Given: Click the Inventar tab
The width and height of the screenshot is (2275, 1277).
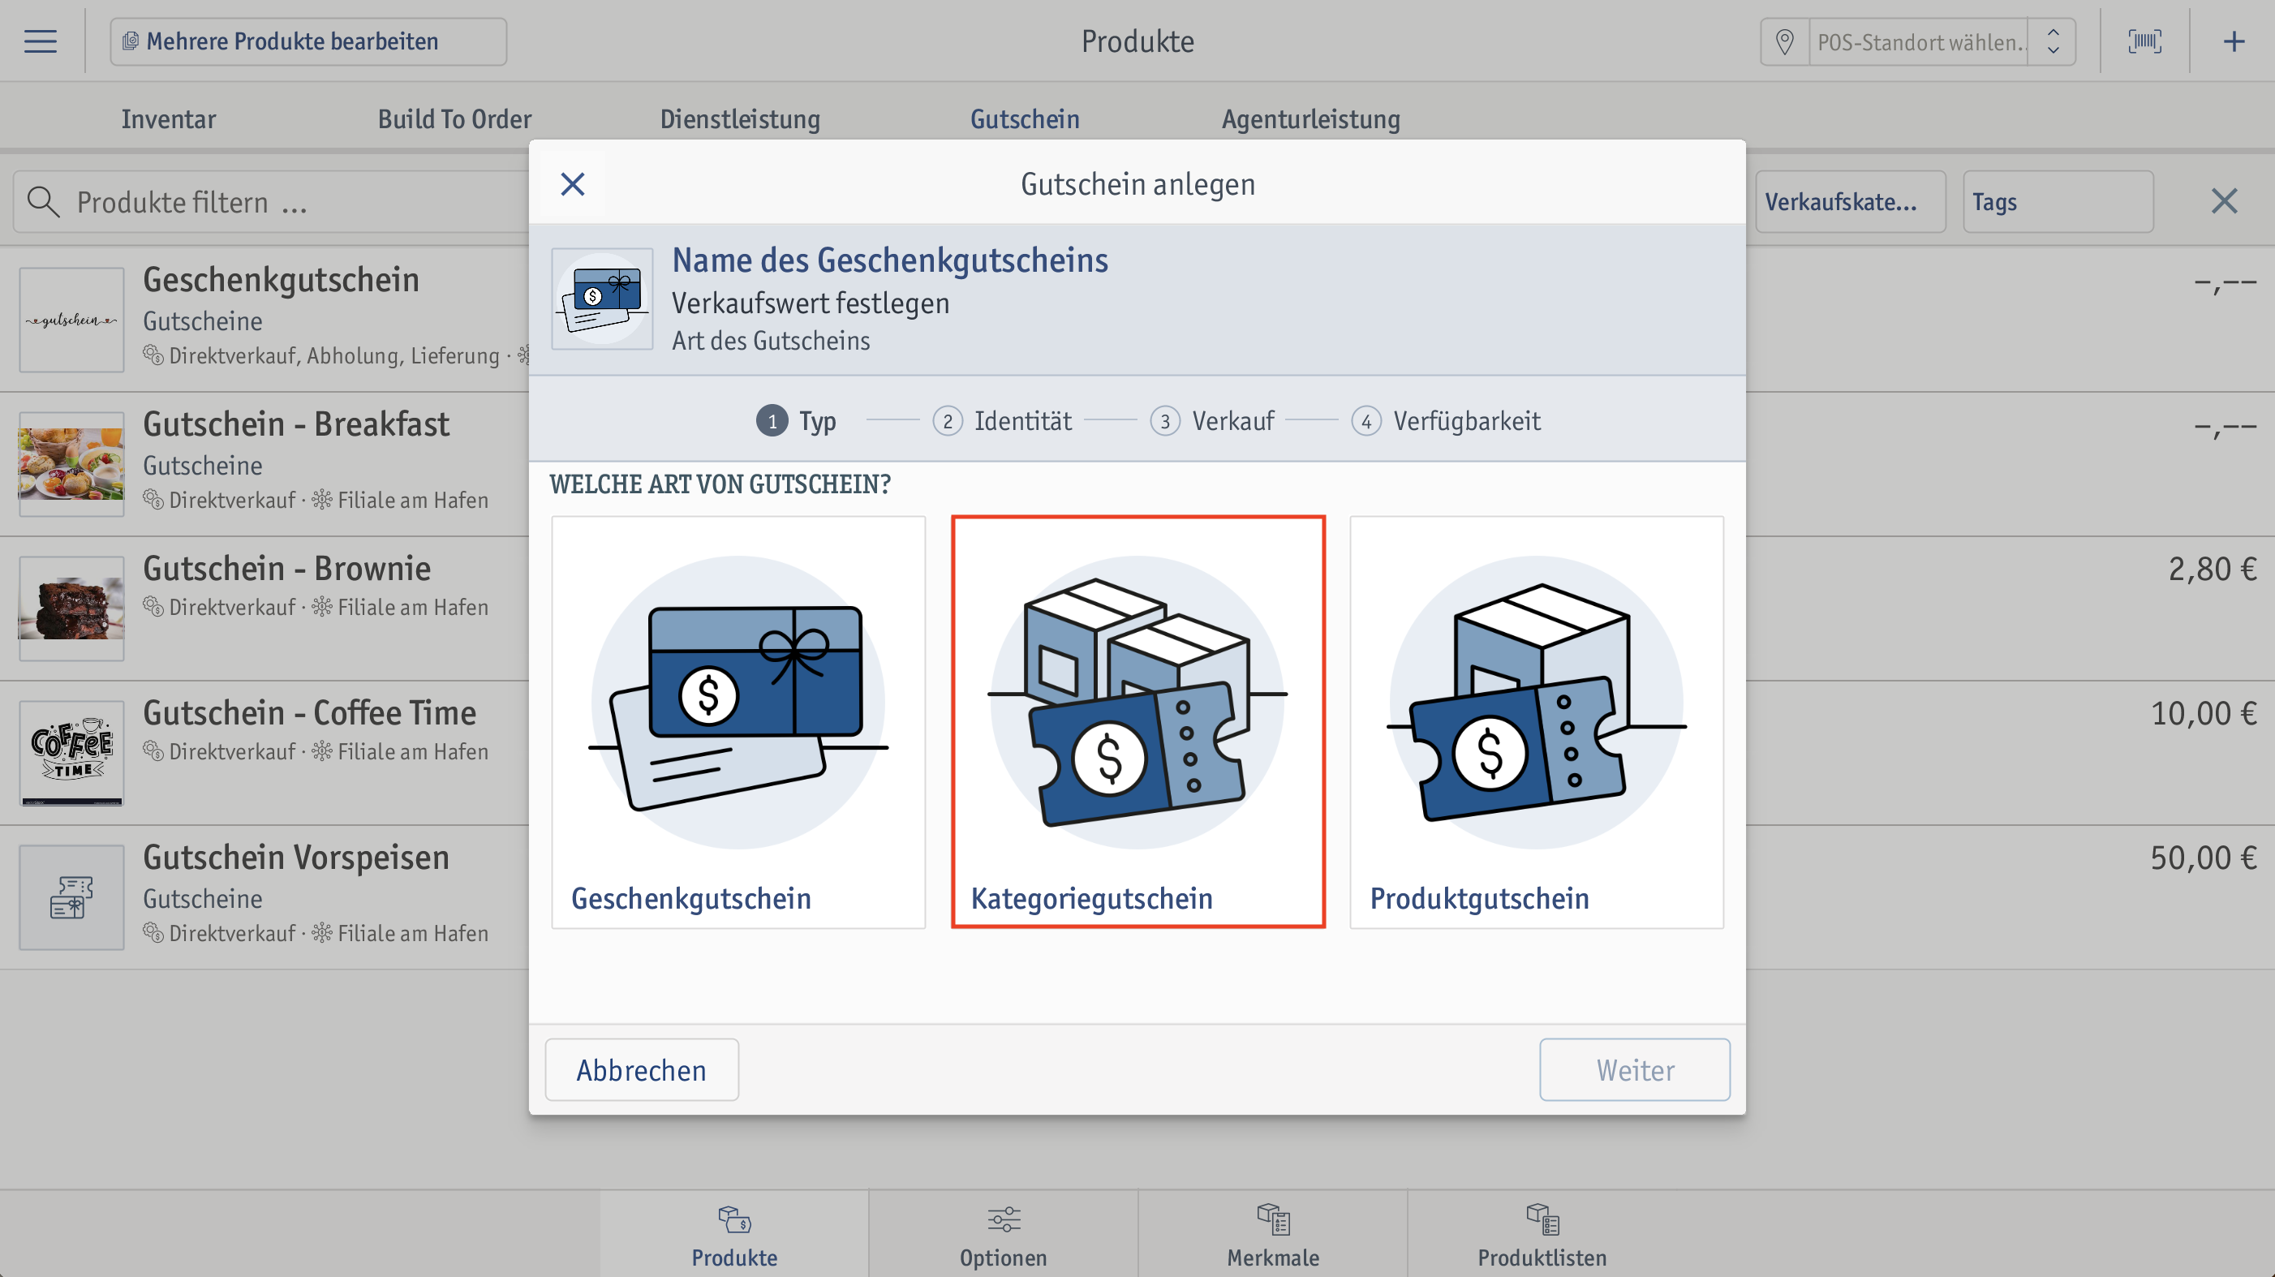Looking at the screenshot, I should [169, 117].
